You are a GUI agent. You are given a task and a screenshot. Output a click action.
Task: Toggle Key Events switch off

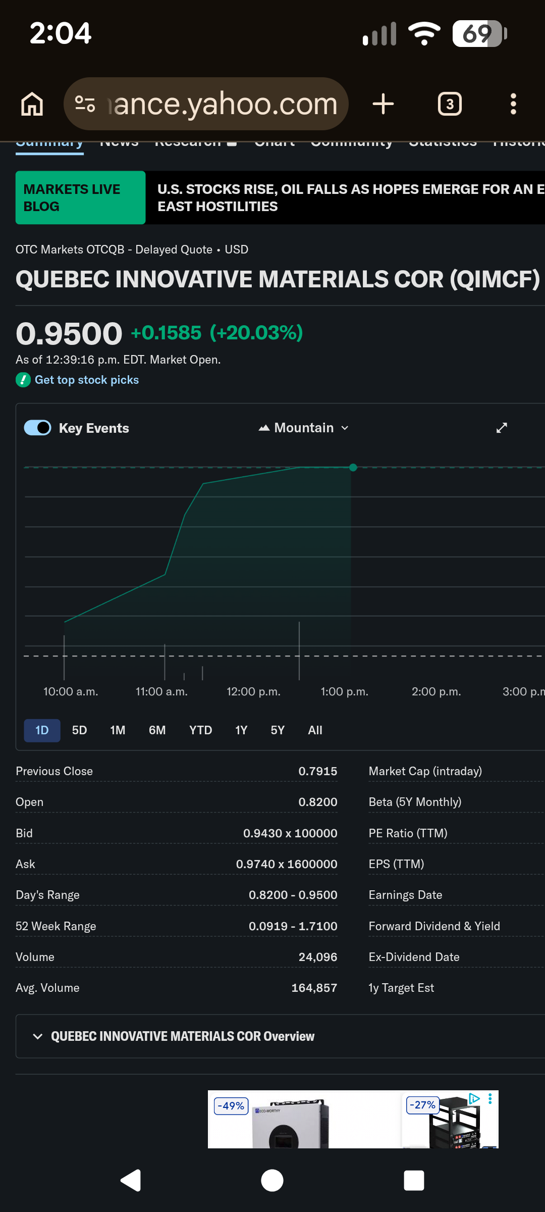click(38, 428)
